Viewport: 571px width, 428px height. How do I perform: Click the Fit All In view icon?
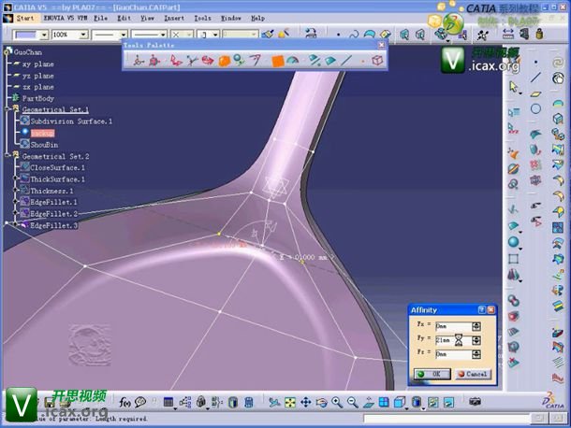click(x=290, y=403)
